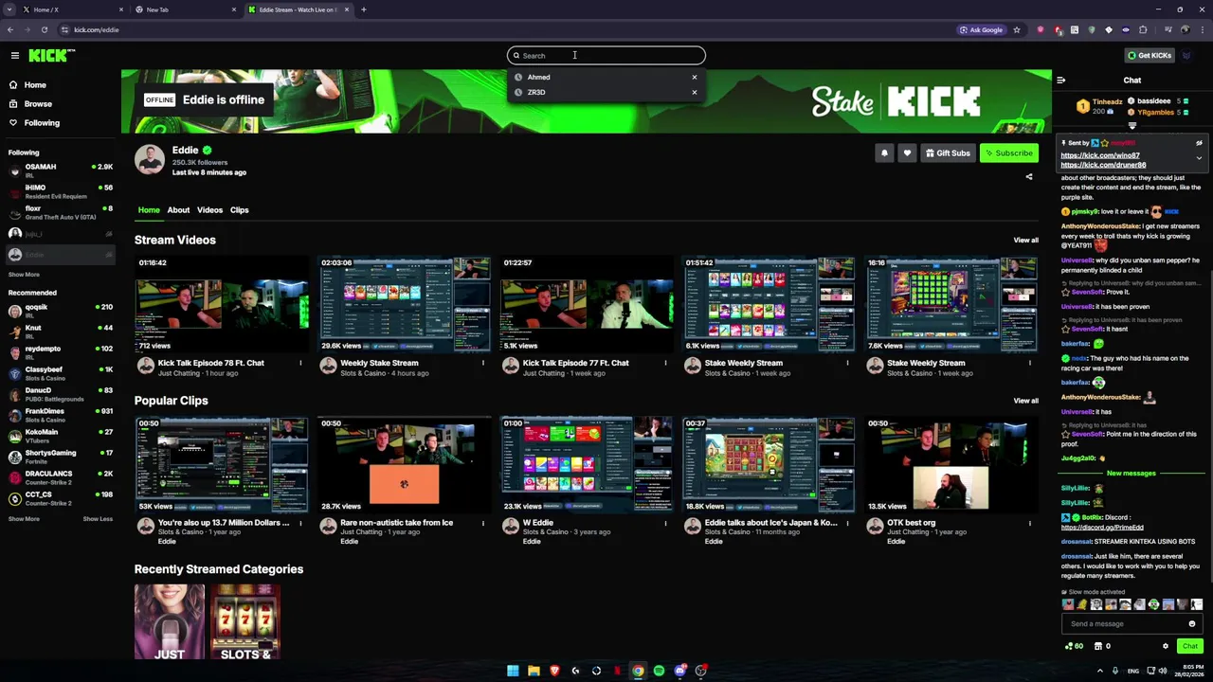Open the Just Chatting category card
This screenshot has height=682, width=1213.
coord(170,621)
